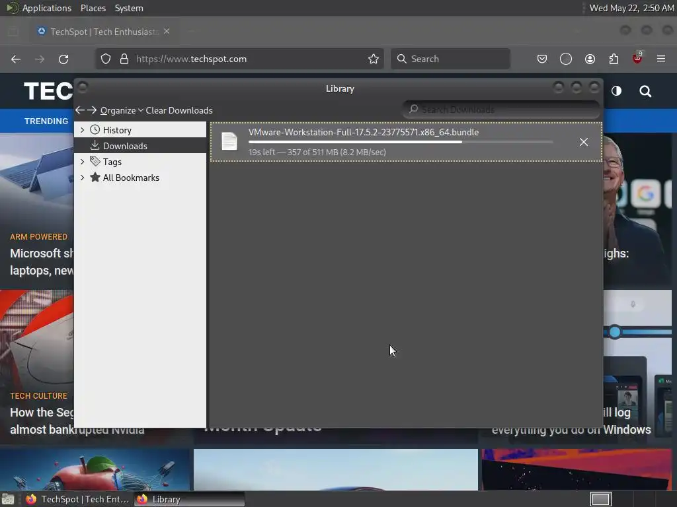
Task: Select the VMware-Workstation bundle filename
Action: pyautogui.click(x=364, y=132)
